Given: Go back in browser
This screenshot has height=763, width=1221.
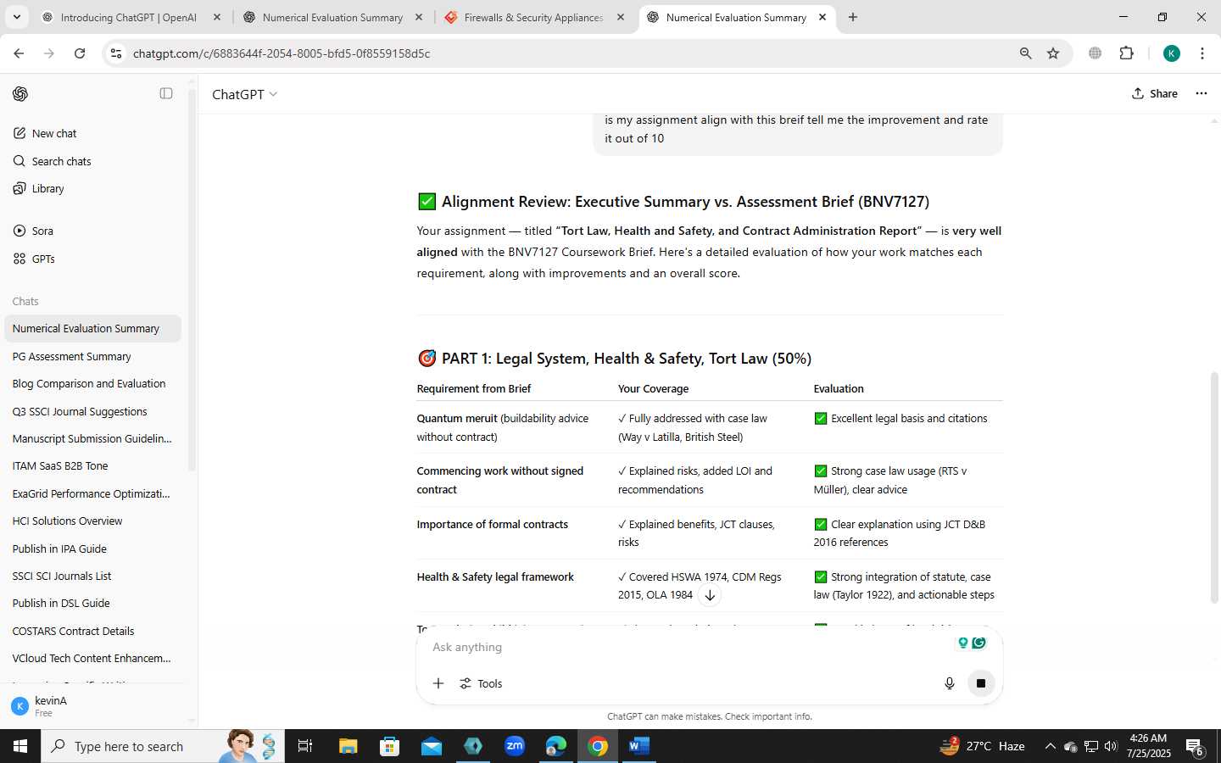Looking at the screenshot, I should click(19, 53).
